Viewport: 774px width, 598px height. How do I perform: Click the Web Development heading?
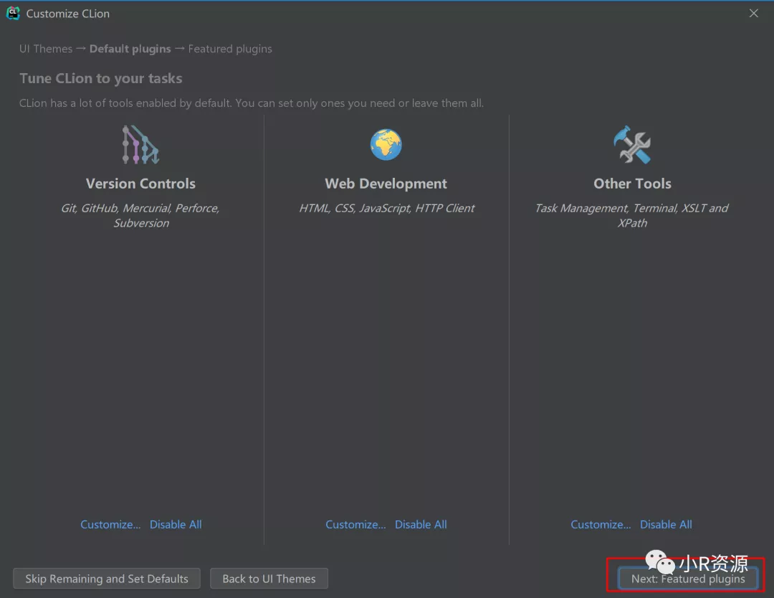[x=386, y=184]
